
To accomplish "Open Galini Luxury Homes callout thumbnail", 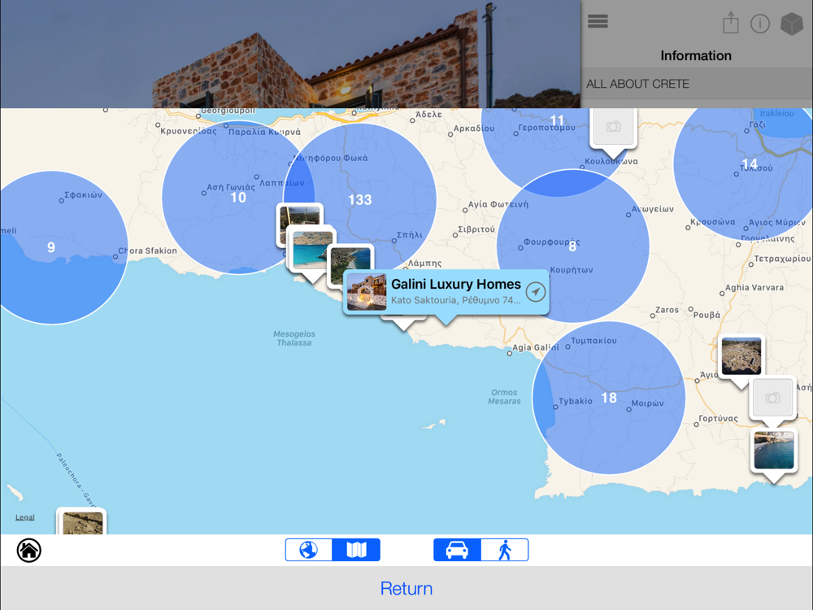I will coord(367,292).
